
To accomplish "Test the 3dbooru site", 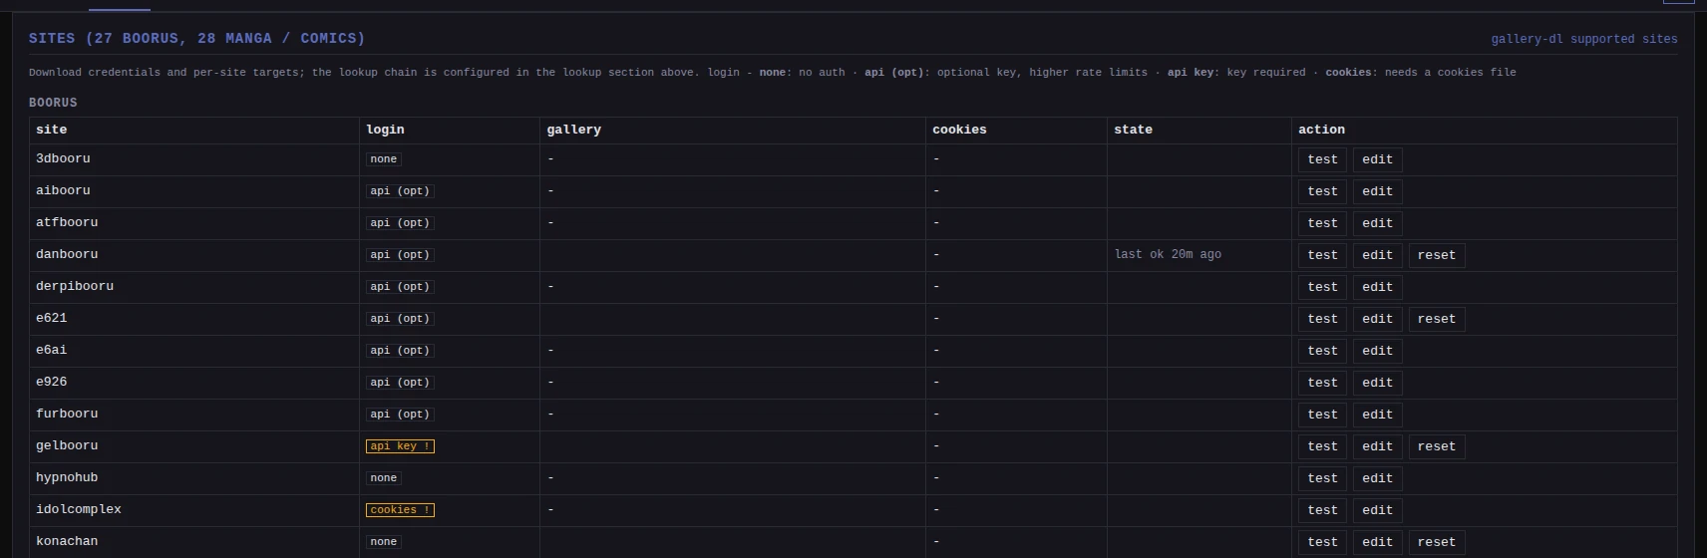I will 1322,159.
